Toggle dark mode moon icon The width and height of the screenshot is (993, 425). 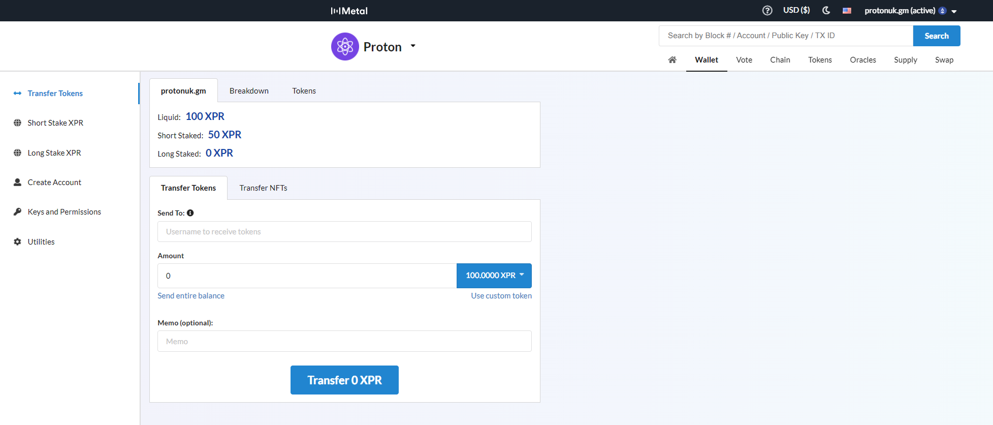click(826, 11)
